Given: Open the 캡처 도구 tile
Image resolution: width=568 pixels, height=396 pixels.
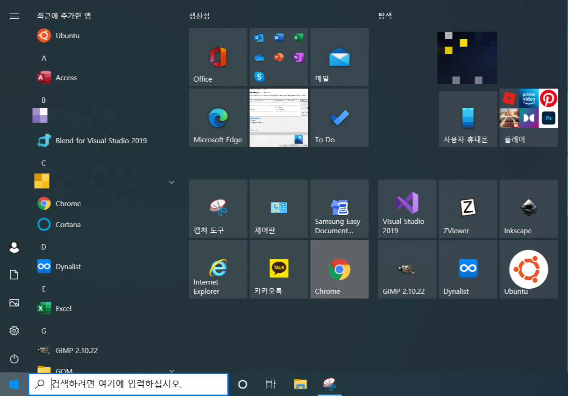Looking at the screenshot, I should coord(218,208).
